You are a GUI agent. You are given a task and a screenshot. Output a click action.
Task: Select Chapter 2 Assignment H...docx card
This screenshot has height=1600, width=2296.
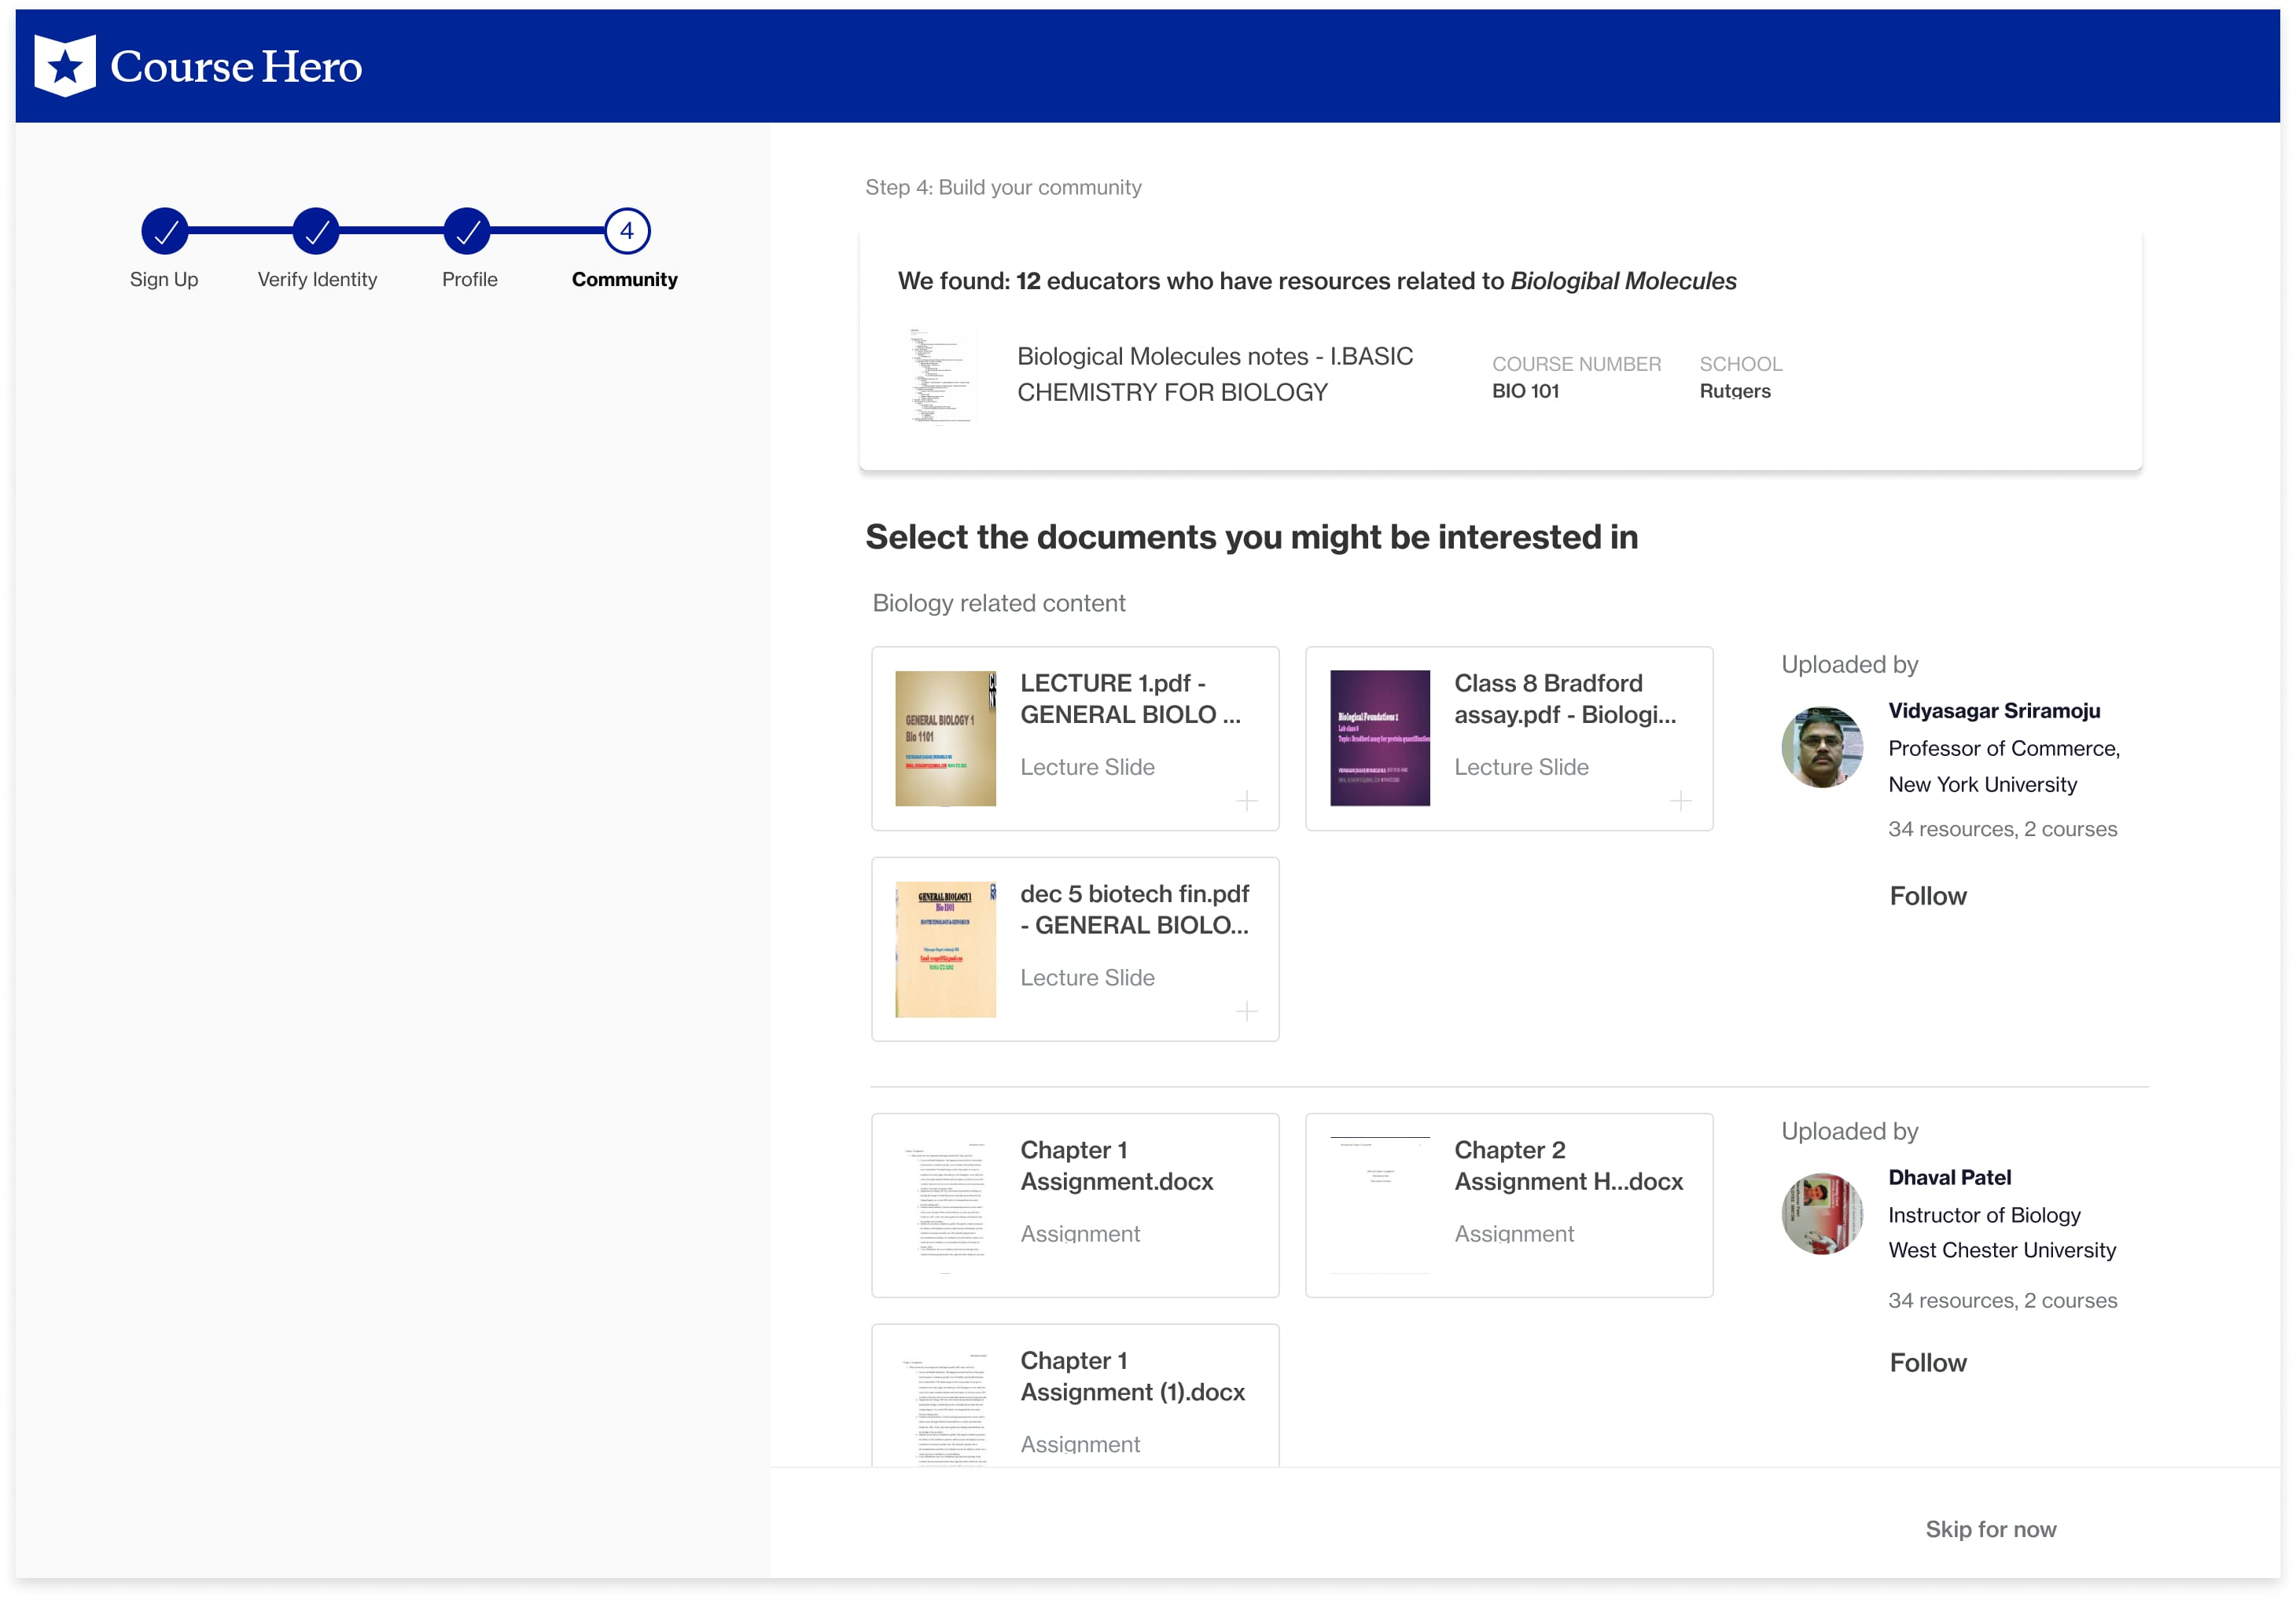click(x=1508, y=1206)
